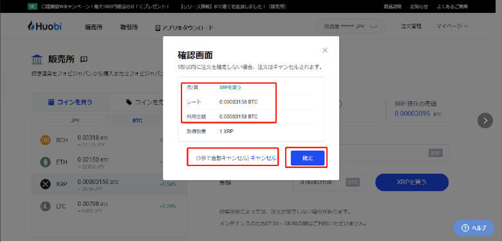Cancel the order via the キャンセル link
This screenshot has height=242, width=502.
(x=263, y=158)
